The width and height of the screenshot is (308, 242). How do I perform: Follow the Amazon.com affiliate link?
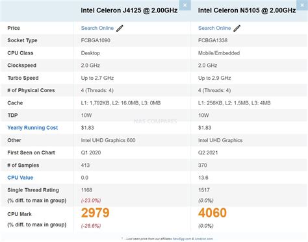(203, 239)
